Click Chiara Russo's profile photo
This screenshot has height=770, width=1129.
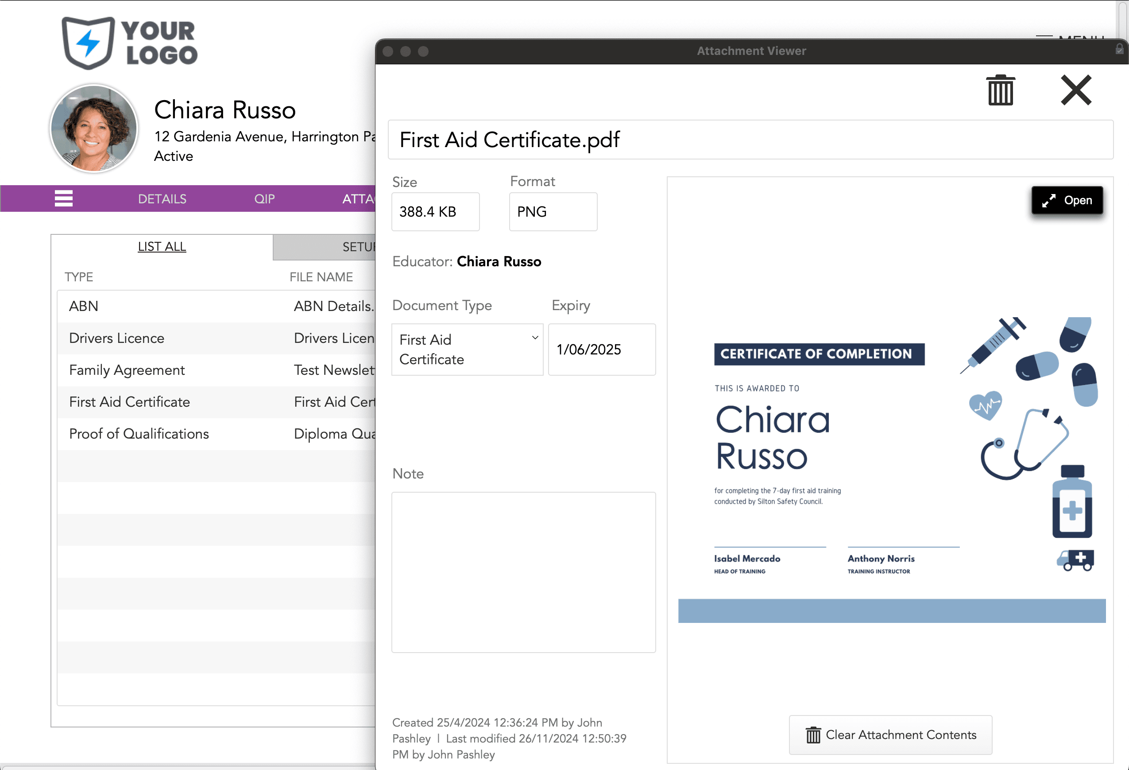(94, 129)
